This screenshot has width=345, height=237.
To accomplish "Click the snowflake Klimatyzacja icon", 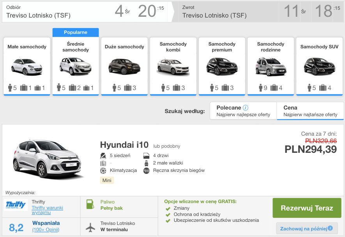I will [103, 171].
